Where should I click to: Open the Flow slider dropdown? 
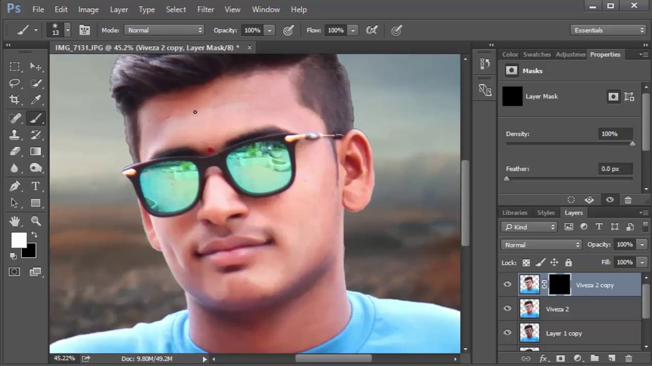click(x=352, y=30)
